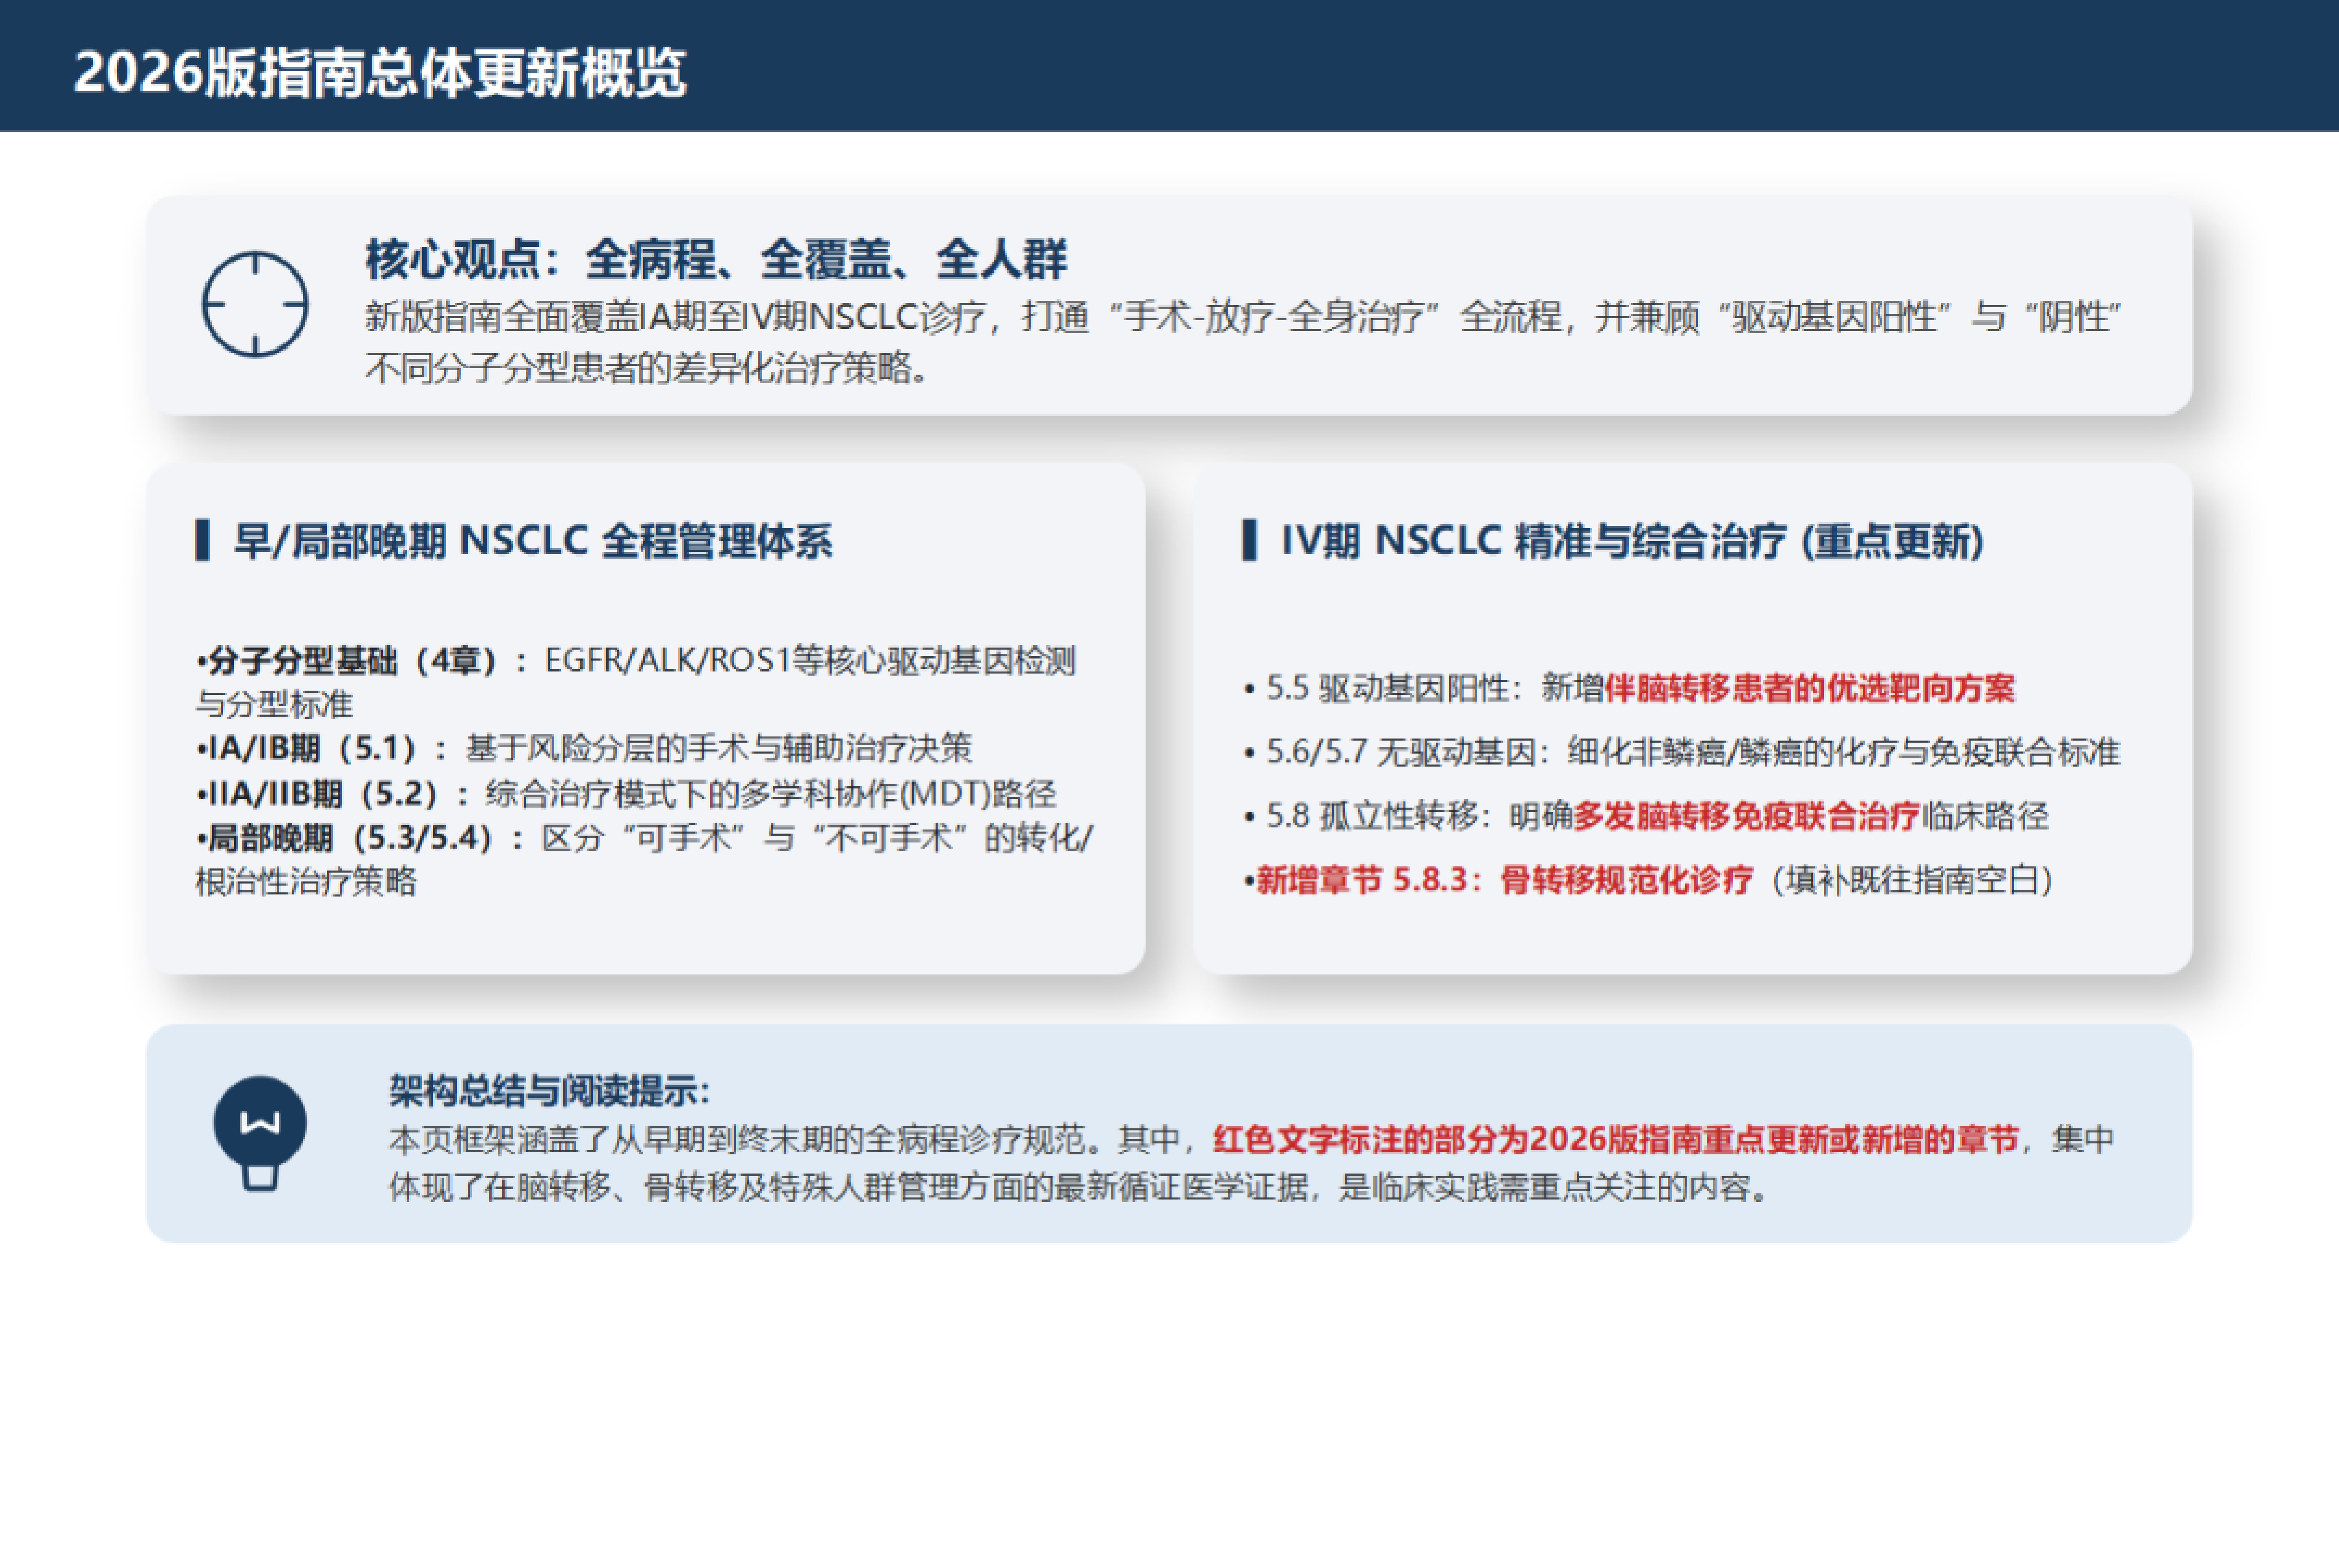Click the lightbulb icon beside 架构总结与阅读提示
2339x1568 pixels.
tap(260, 1134)
